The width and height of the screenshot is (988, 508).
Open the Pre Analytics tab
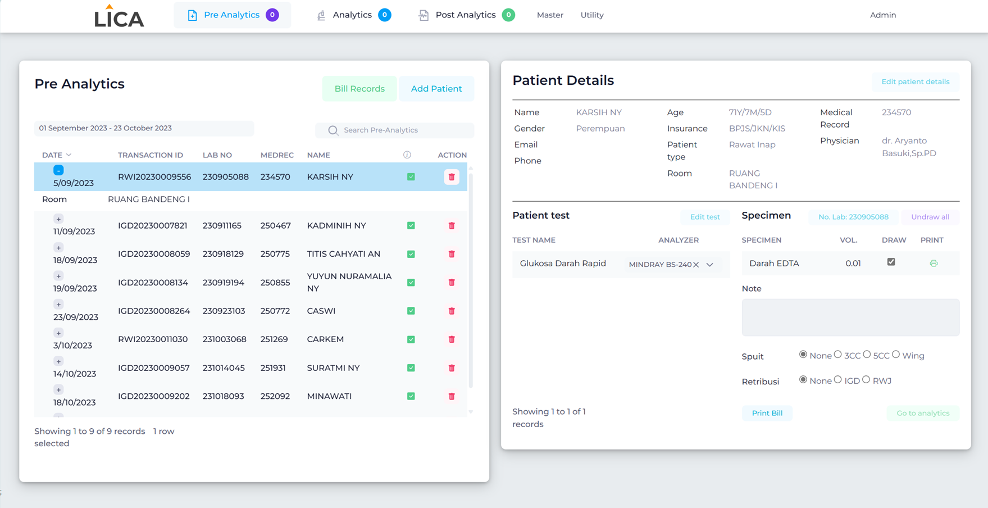[x=233, y=15]
